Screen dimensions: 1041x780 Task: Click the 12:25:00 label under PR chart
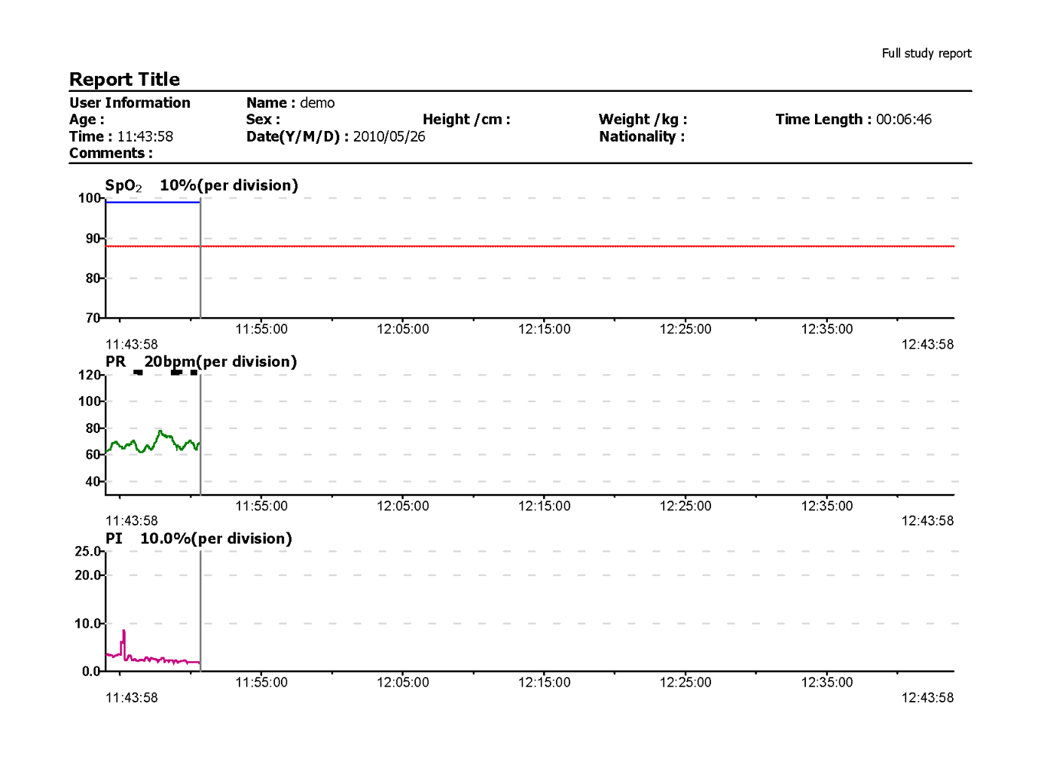(x=685, y=506)
